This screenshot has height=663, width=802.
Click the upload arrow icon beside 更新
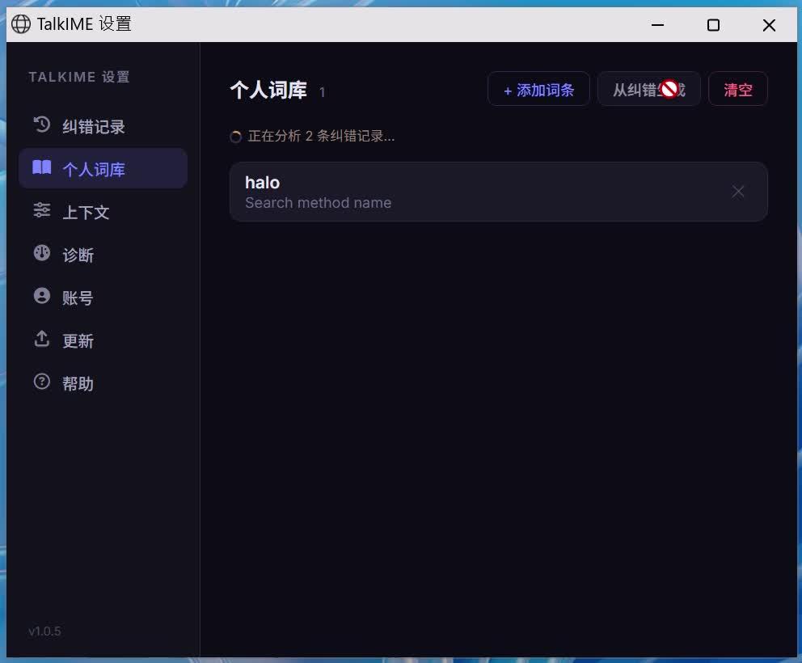click(41, 339)
